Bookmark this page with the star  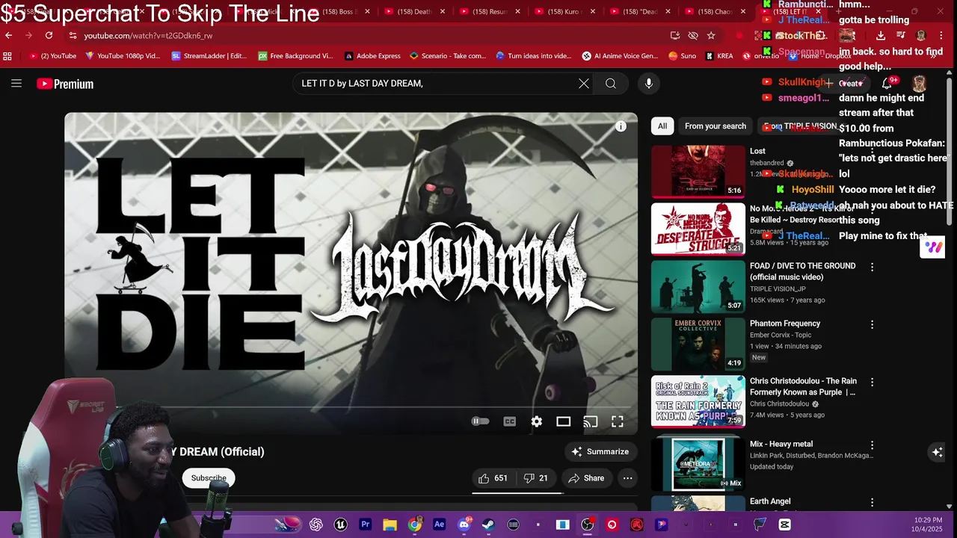[x=711, y=35]
